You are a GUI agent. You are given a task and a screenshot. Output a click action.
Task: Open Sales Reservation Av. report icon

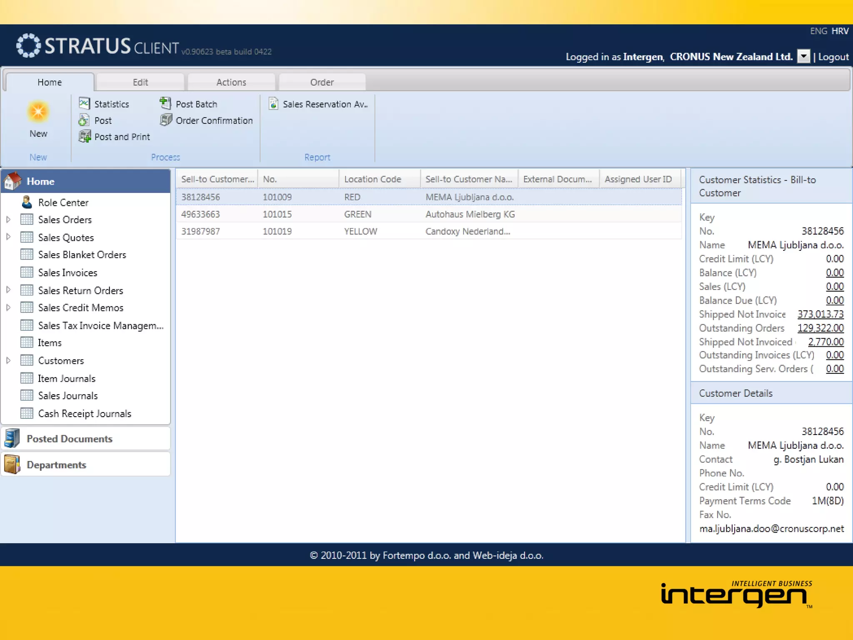tap(273, 103)
